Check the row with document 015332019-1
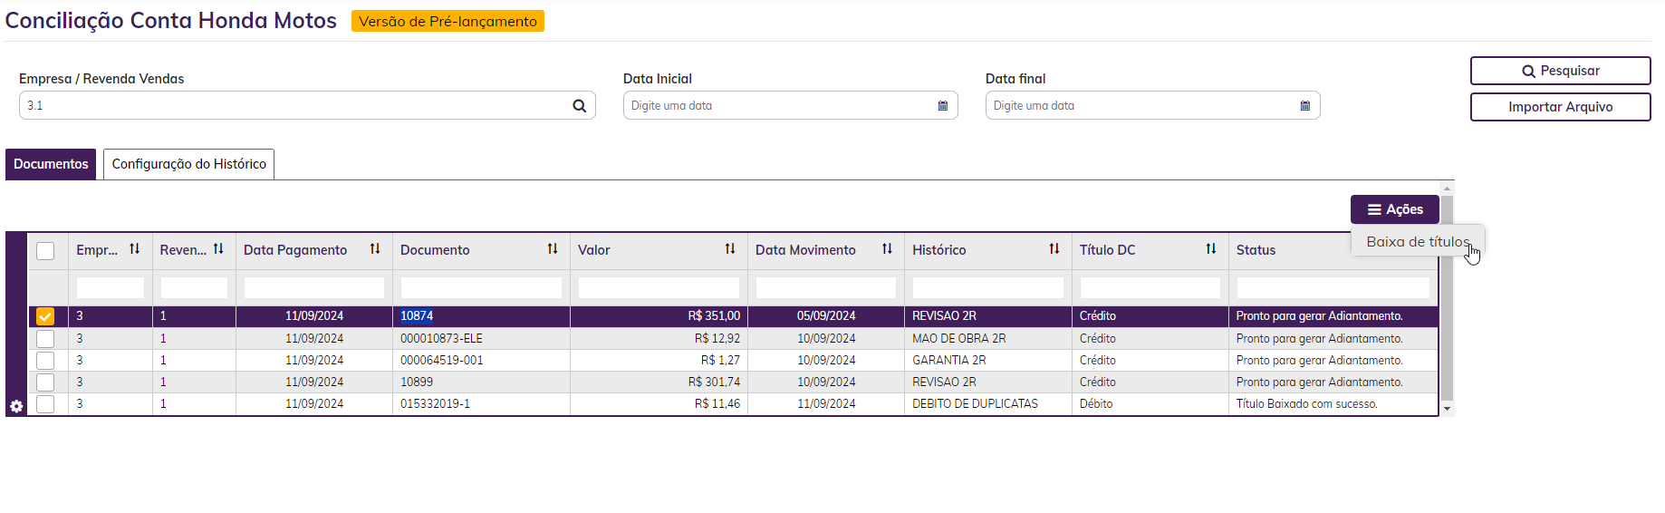This screenshot has width=1665, height=513. pos(45,404)
